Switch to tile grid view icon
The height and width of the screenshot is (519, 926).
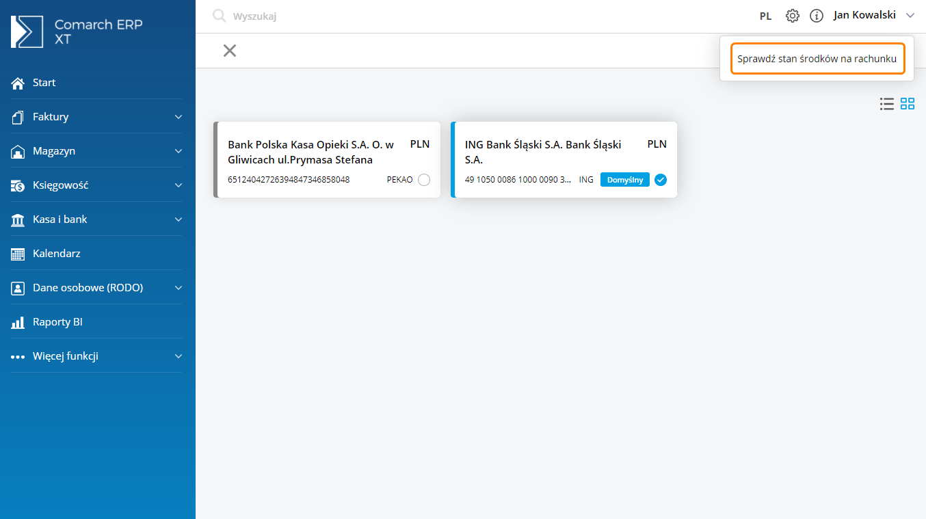pos(908,104)
